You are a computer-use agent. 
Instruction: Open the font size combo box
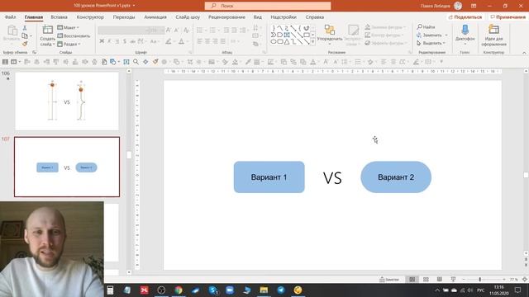coord(157,31)
